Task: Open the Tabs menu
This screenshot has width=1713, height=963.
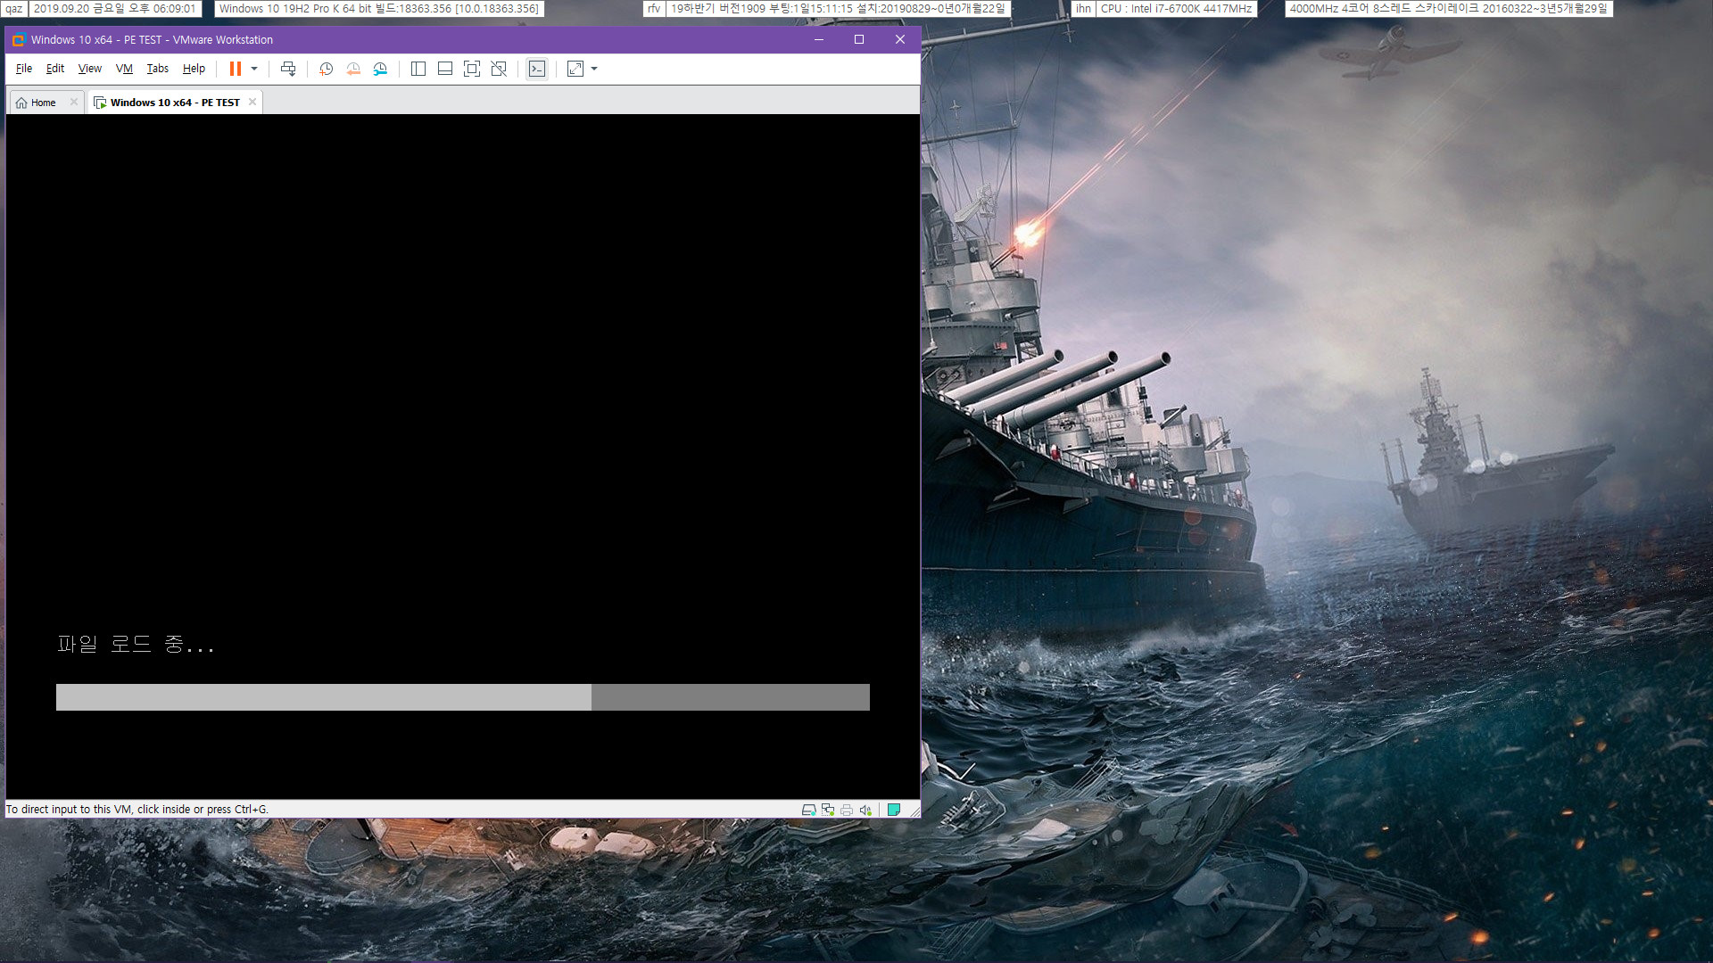Action: 158,69
